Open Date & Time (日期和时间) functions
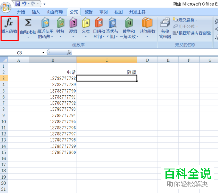 (99, 28)
